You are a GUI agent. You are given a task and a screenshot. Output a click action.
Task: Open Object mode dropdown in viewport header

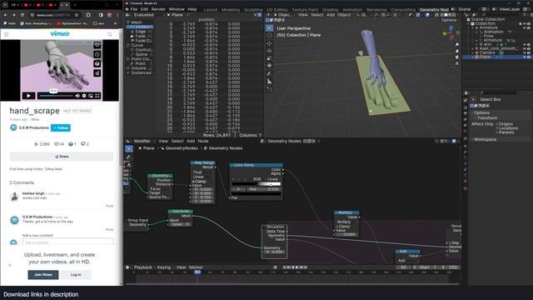(x=284, y=15)
